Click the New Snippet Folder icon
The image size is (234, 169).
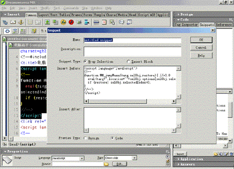[x=216, y=154]
